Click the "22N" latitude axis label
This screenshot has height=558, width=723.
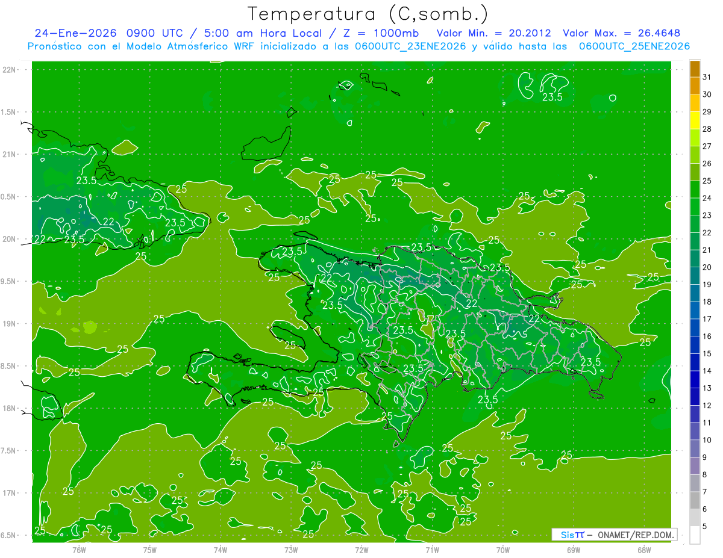[9, 69]
